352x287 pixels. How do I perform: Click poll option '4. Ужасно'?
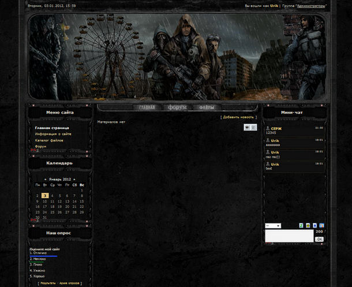pos(38,271)
